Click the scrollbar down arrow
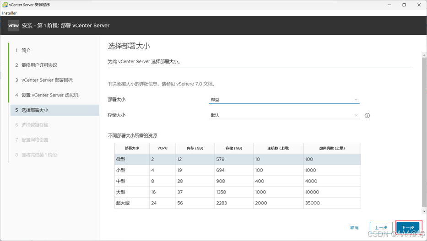The image size is (427, 241). pos(424,211)
